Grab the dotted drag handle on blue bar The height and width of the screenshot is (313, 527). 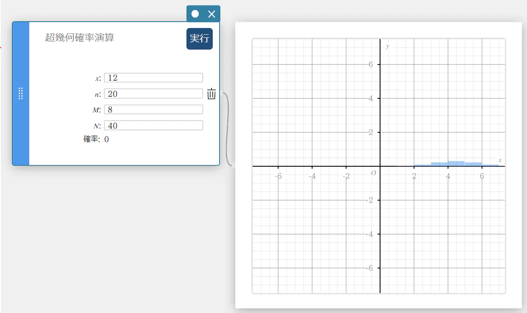[x=21, y=94]
